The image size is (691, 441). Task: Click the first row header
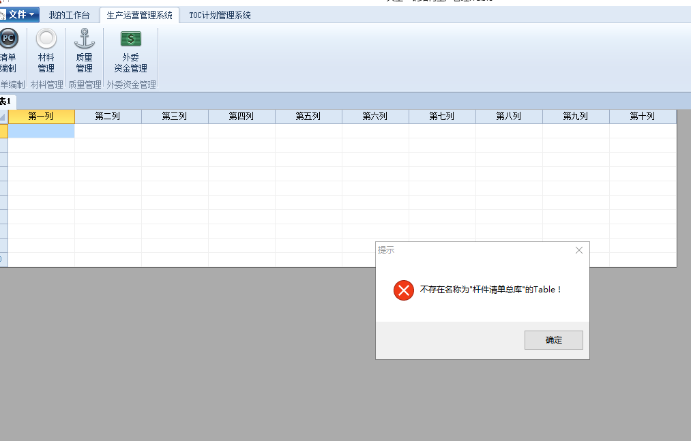(3, 131)
